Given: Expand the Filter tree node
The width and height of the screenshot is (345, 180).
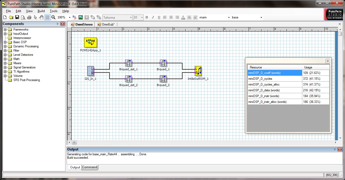Looking at the screenshot, I should pyautogui.click(x=5, y=51).
